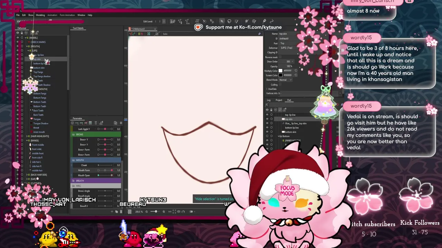Collapse the [LIPS] tree node

click(29, 51)
